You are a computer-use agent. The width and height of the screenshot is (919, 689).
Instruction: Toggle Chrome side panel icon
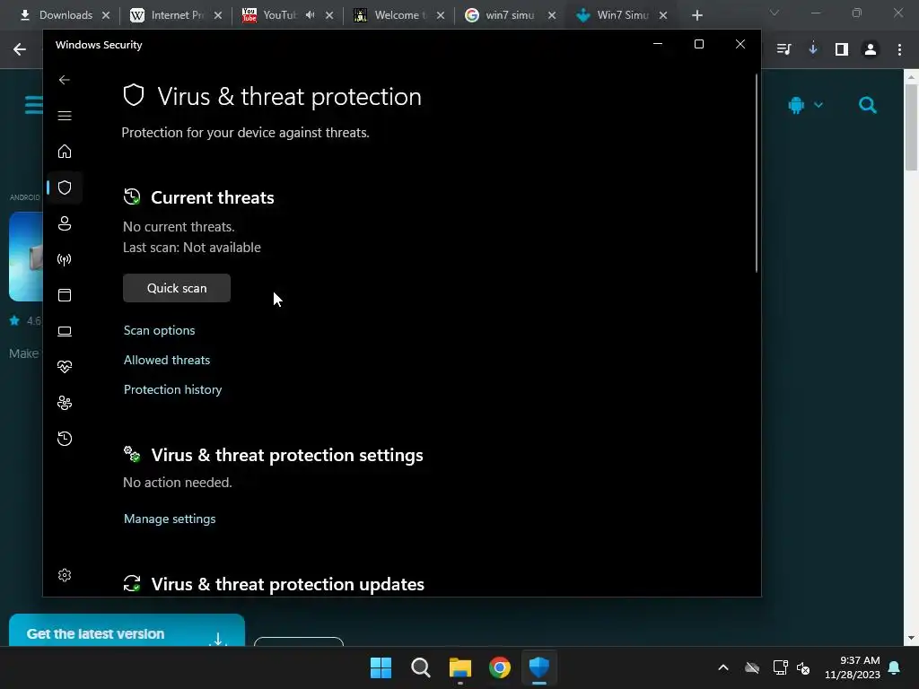coord(842,49)
